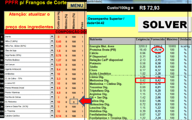Viewport: 192px width, 120px height.
Task: Select the Fenilalanina Dig. Fornecido value 1,27
Action: click(158, 115)
